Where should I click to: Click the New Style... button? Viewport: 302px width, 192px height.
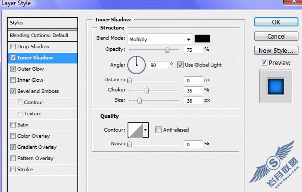tap(276, 50)
